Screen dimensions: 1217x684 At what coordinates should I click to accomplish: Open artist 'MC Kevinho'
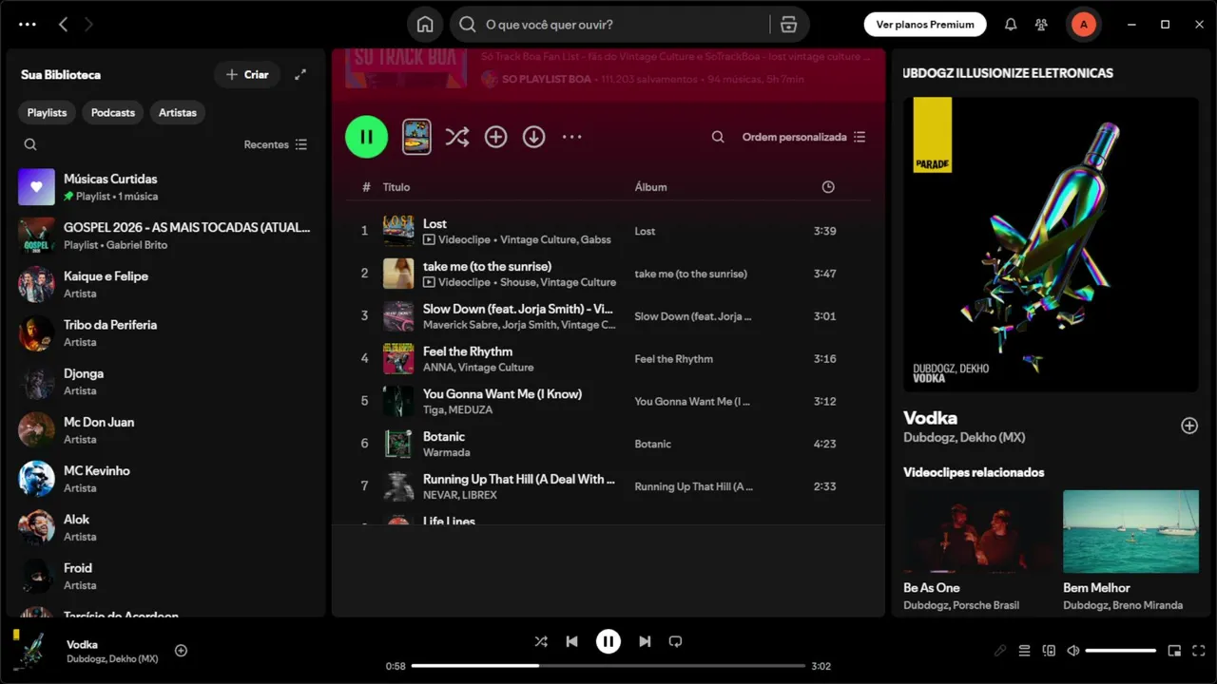[166, 479]
